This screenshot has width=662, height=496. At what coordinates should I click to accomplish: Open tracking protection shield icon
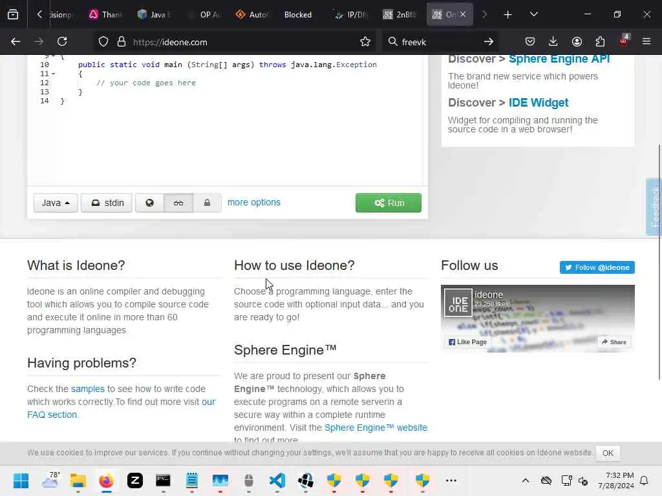click(x=103, y=42)
